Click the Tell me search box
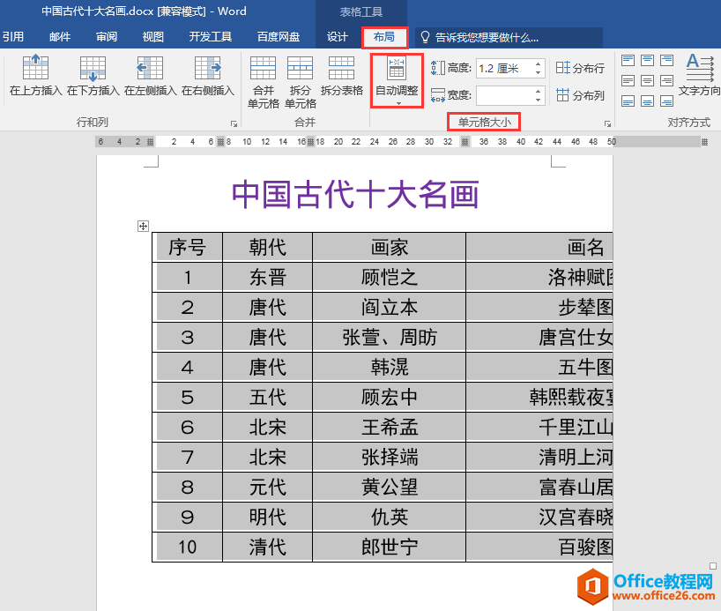The width and height of the screenshot is (721, 611). pos(509,37)
